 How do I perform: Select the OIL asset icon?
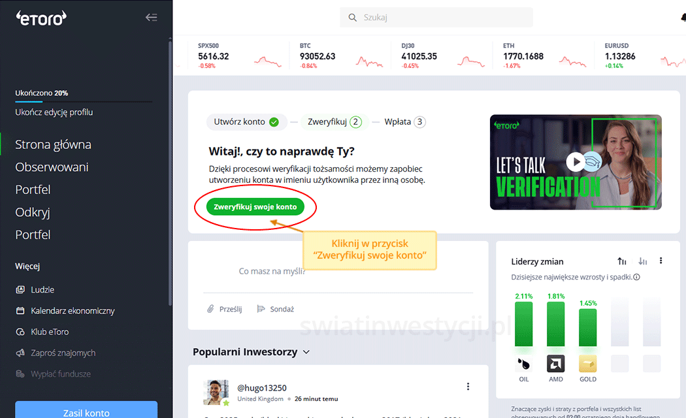(x=524, y=364)
